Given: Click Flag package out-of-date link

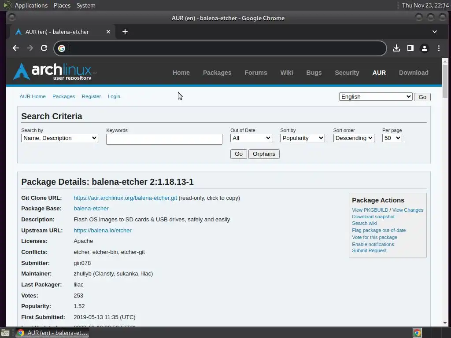Looking at the screenshot, I should click(x=379, y=230).
